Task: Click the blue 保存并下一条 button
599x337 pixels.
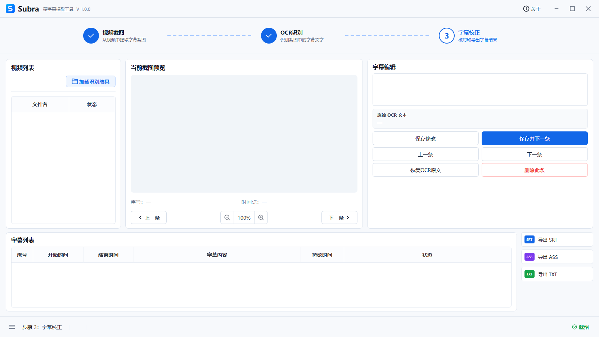Action: click(535, 138)
